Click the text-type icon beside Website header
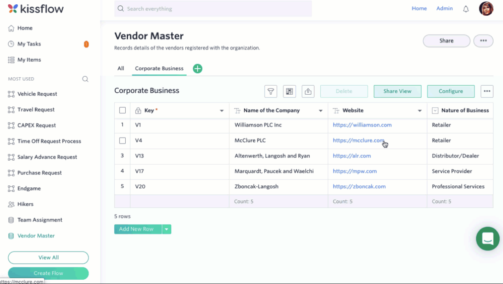 click(x=336, y=111)
